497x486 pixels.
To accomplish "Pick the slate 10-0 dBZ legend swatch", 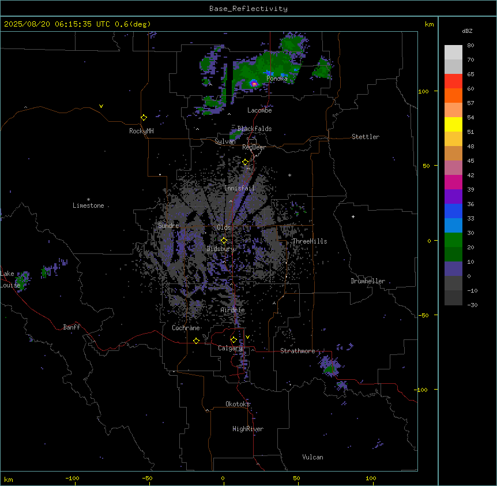I will click(x=453, y=269).
